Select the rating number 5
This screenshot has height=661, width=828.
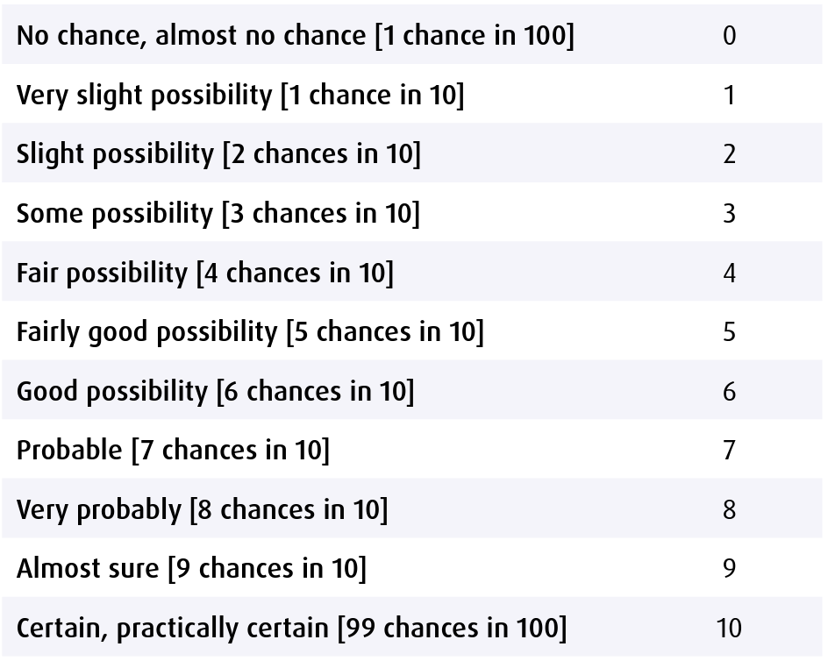tap(729, 332)
